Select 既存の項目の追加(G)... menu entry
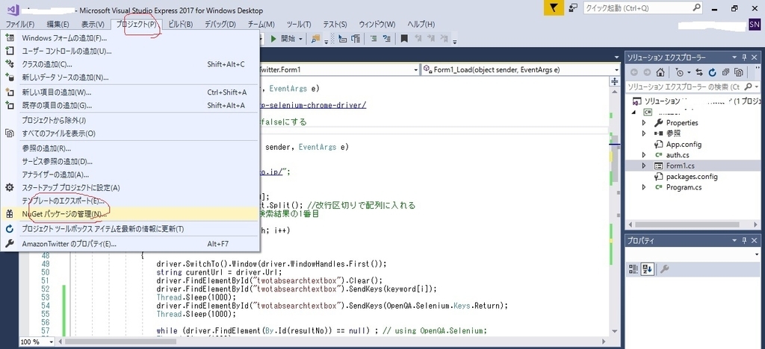This screenshot has width=765, height=349. click(x=129, y=106)
